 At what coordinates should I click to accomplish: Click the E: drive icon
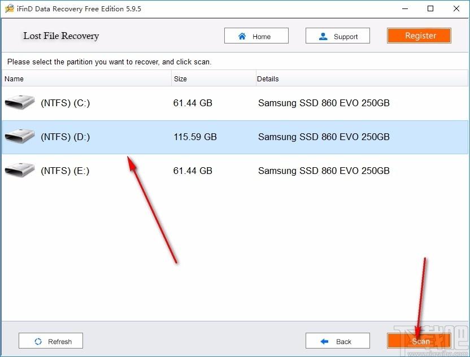click(20, 170)
